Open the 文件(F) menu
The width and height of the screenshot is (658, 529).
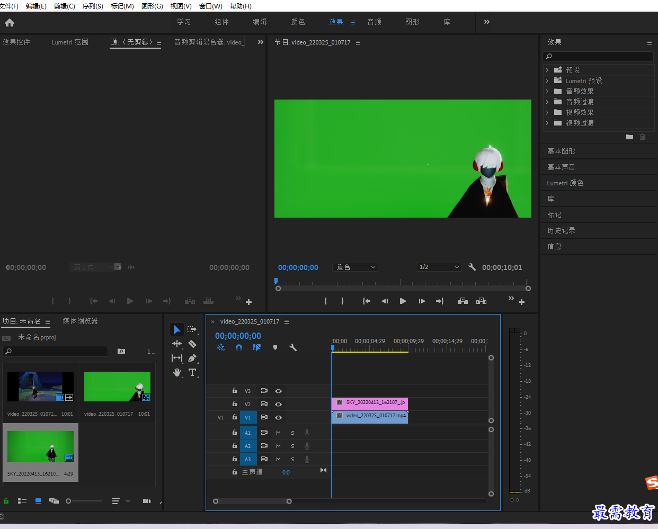9,6
